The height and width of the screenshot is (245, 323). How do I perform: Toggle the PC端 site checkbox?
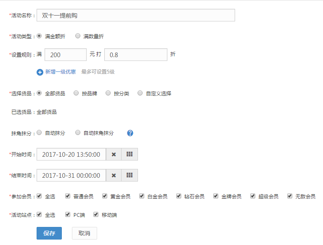point(68,215)
